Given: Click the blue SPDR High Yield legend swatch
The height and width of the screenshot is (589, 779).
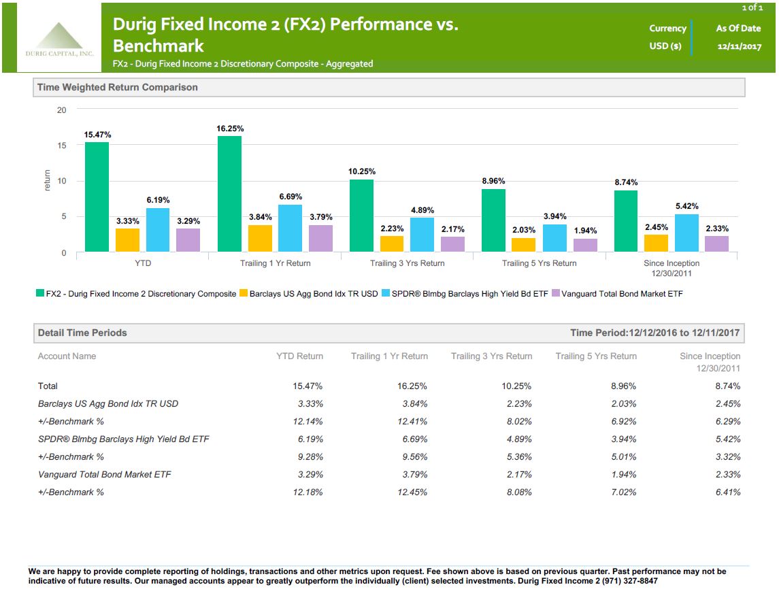Looking at the screenshot, I should (x=386, y=293).
